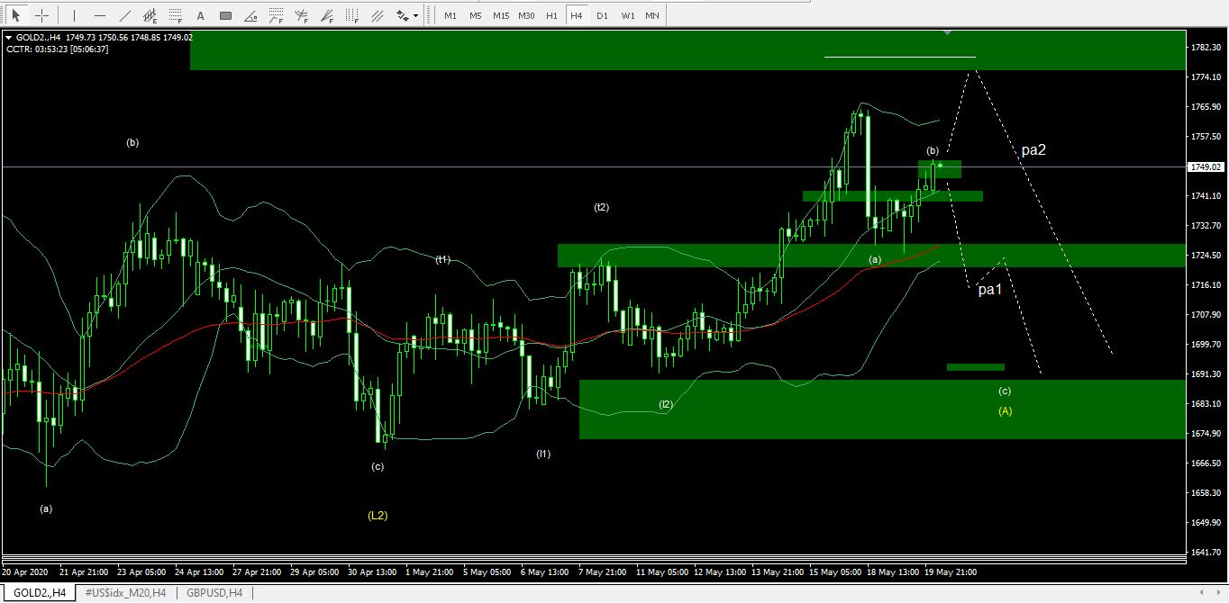Click the yellow '(L2)' wave label
The width and height of the screenshot is (1229, 603).
tap(378, 516)
